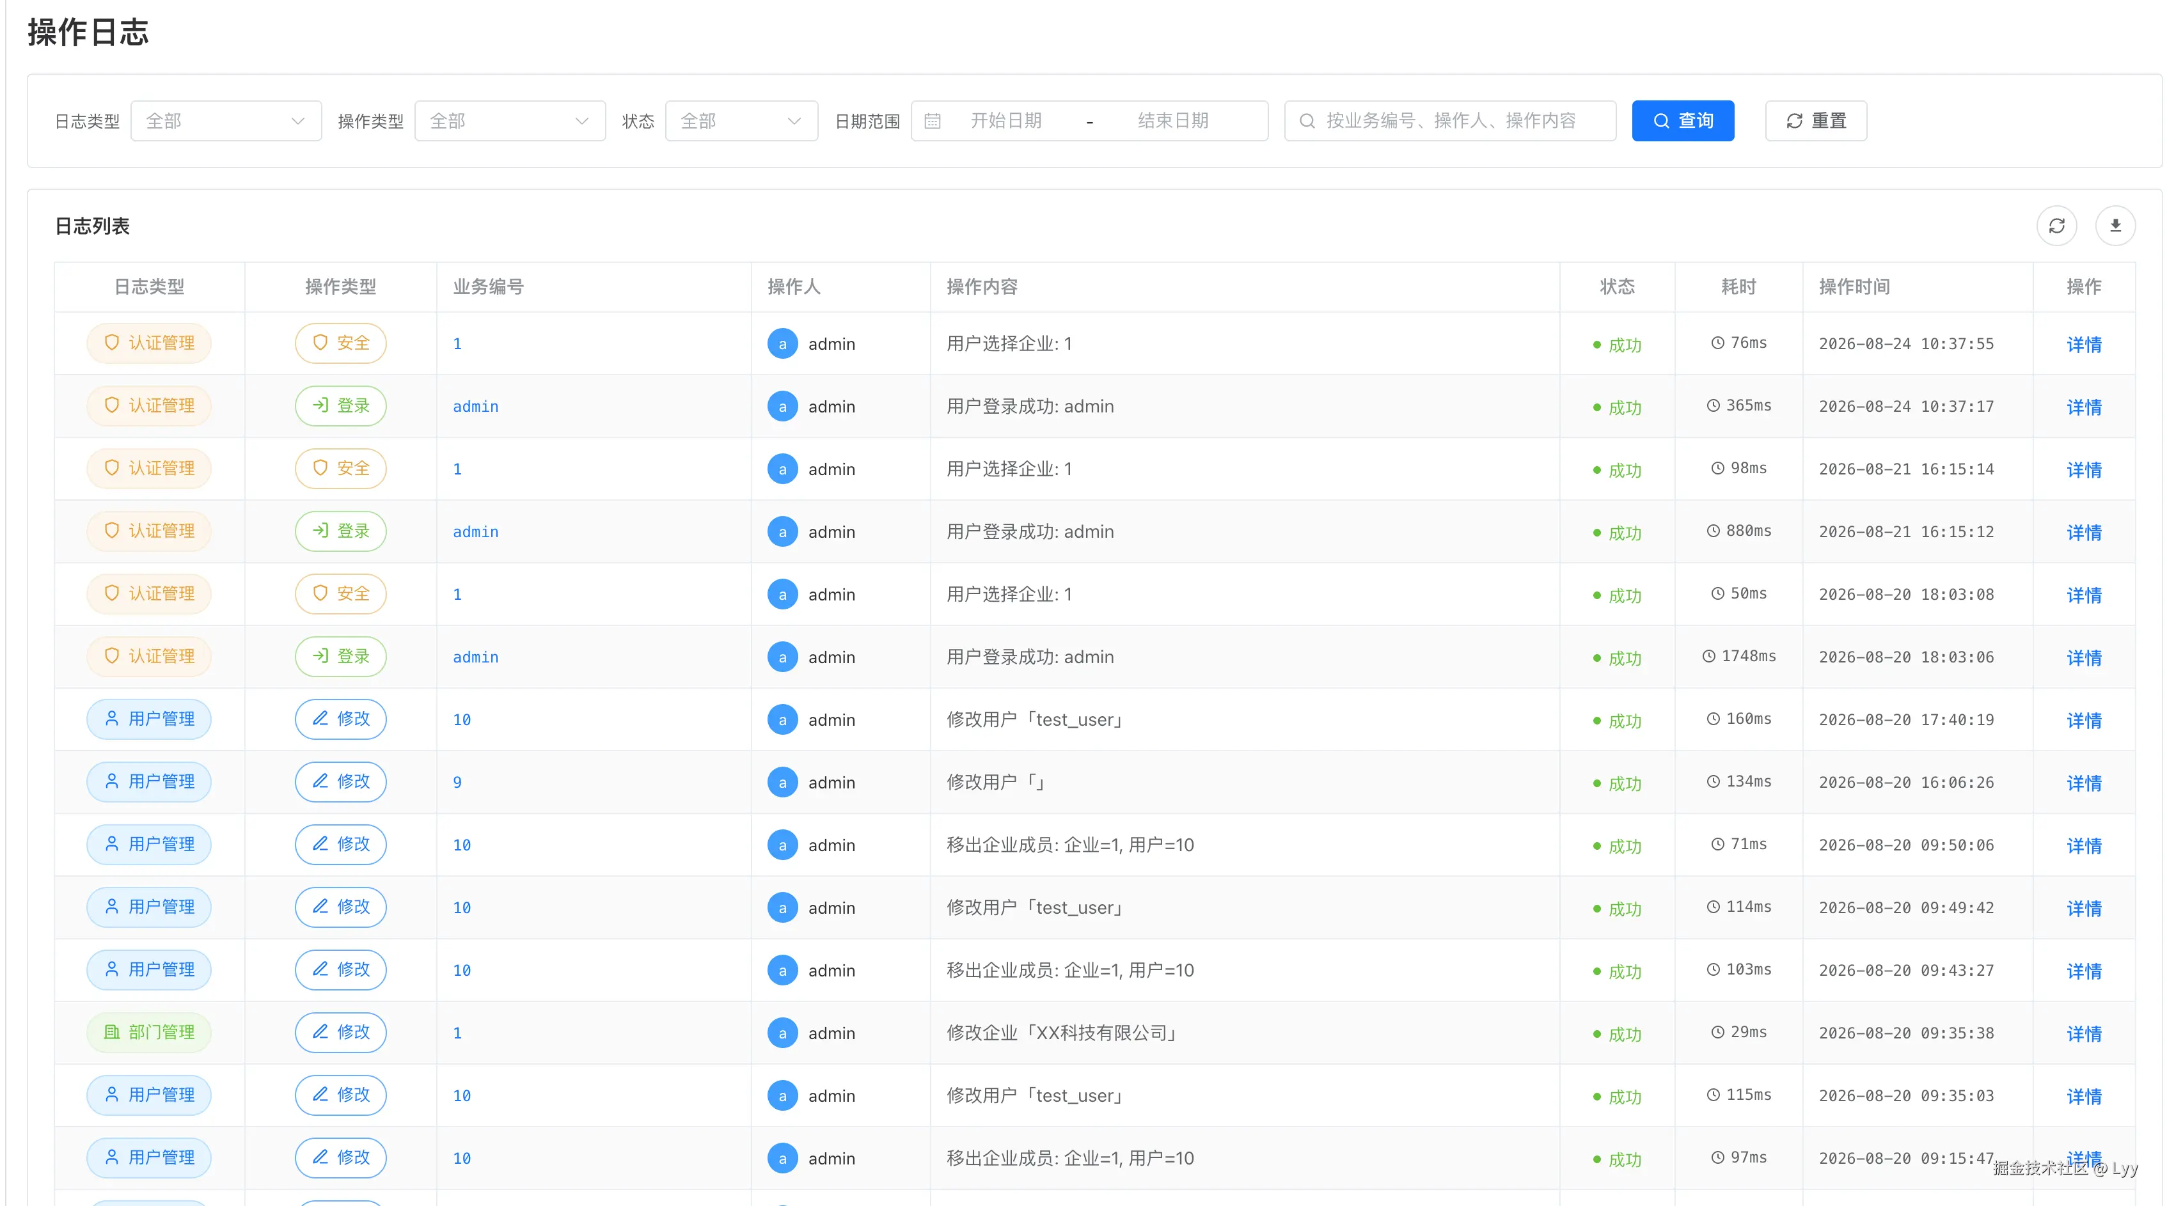Focus the keyword search input field
The width and height of the screenshot is (2167, 1206).
[1450, 121]
